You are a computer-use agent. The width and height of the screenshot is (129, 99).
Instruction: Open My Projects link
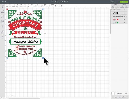point(113,2)
